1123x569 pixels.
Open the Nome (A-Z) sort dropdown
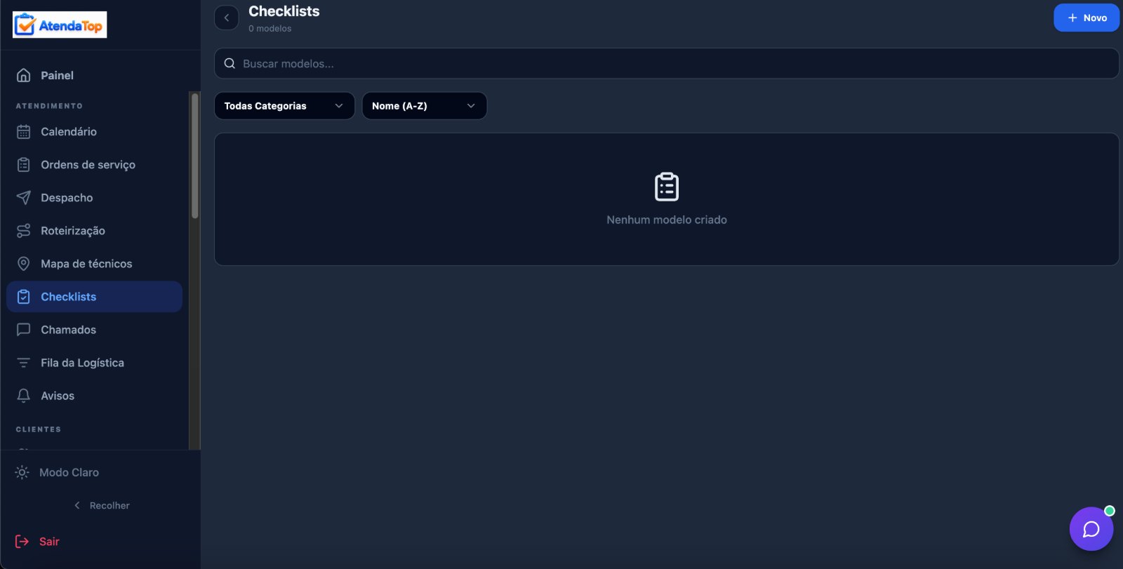425,106
